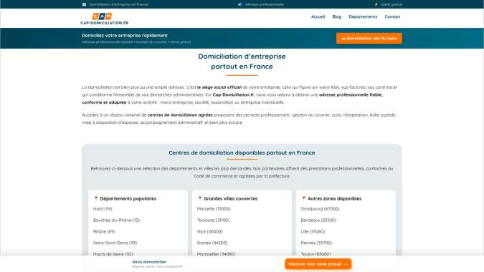484x272 pixels.
Task: Click the Départements populaires card title
Action: (128, 199)
